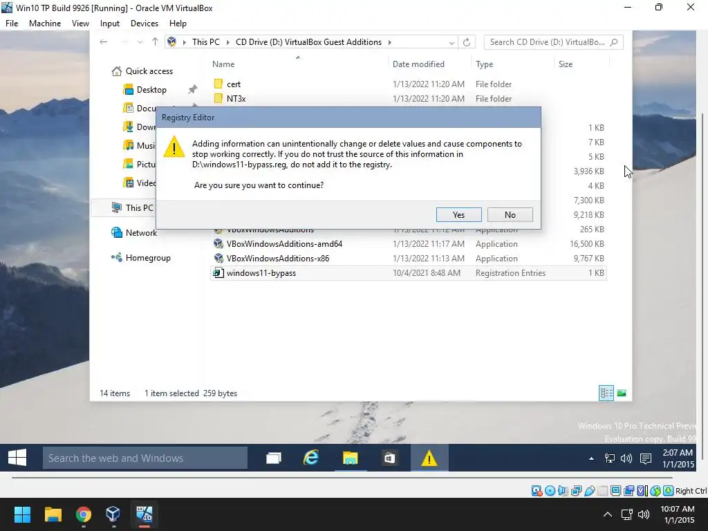Open VirtualBox File menu
The image size is (708, 531).
click(x=12, y=24)
